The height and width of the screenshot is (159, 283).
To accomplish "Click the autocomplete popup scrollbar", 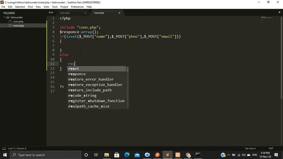I will point(128,69).
